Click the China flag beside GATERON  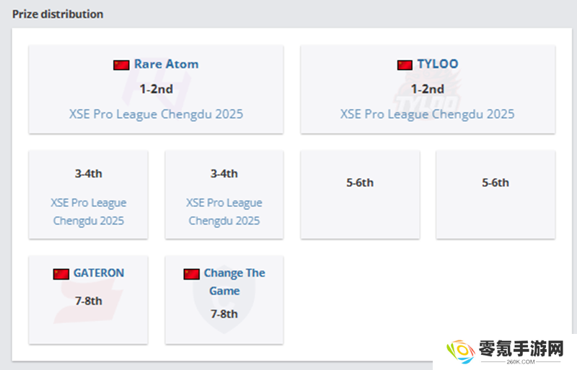pos(61,274)
